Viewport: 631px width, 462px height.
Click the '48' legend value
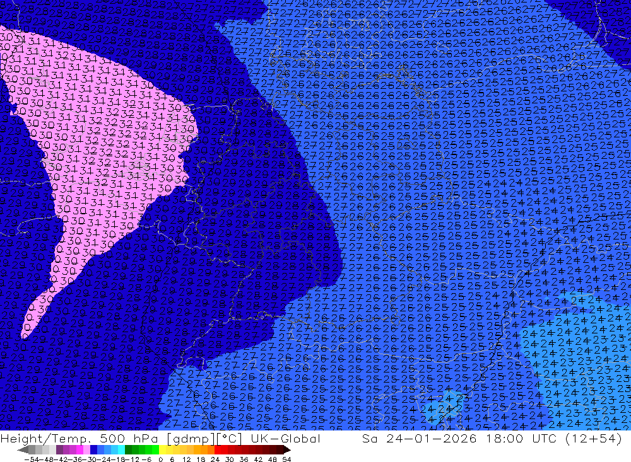[x=273, y=459]
